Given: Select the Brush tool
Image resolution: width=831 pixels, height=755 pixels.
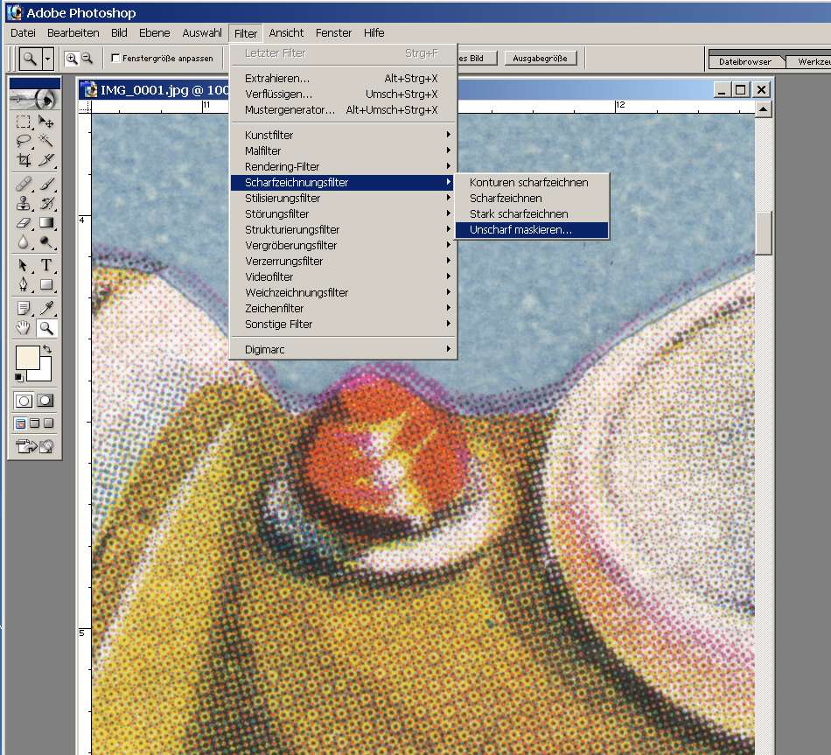Looking at the screenshot, I should pos(46,184).
